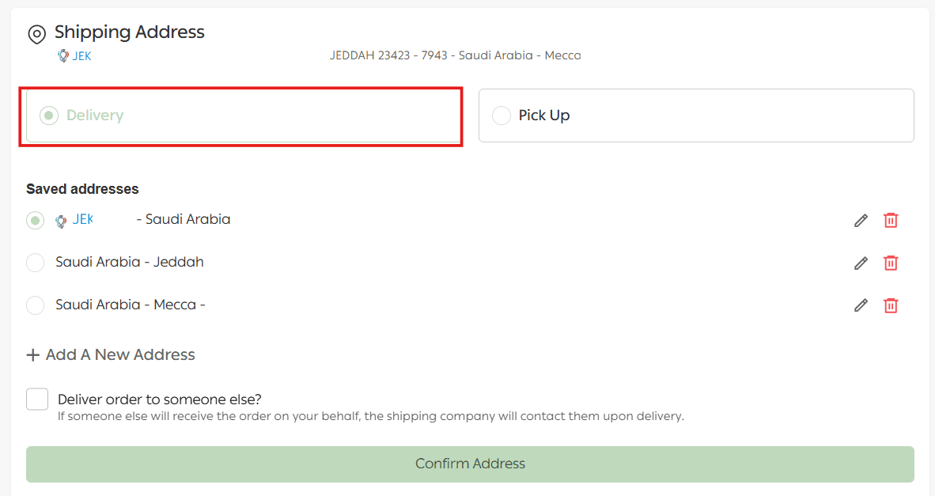
Task: Select the Saudi Arabia - Jeddah radio button
Action: tap(35, 263)
